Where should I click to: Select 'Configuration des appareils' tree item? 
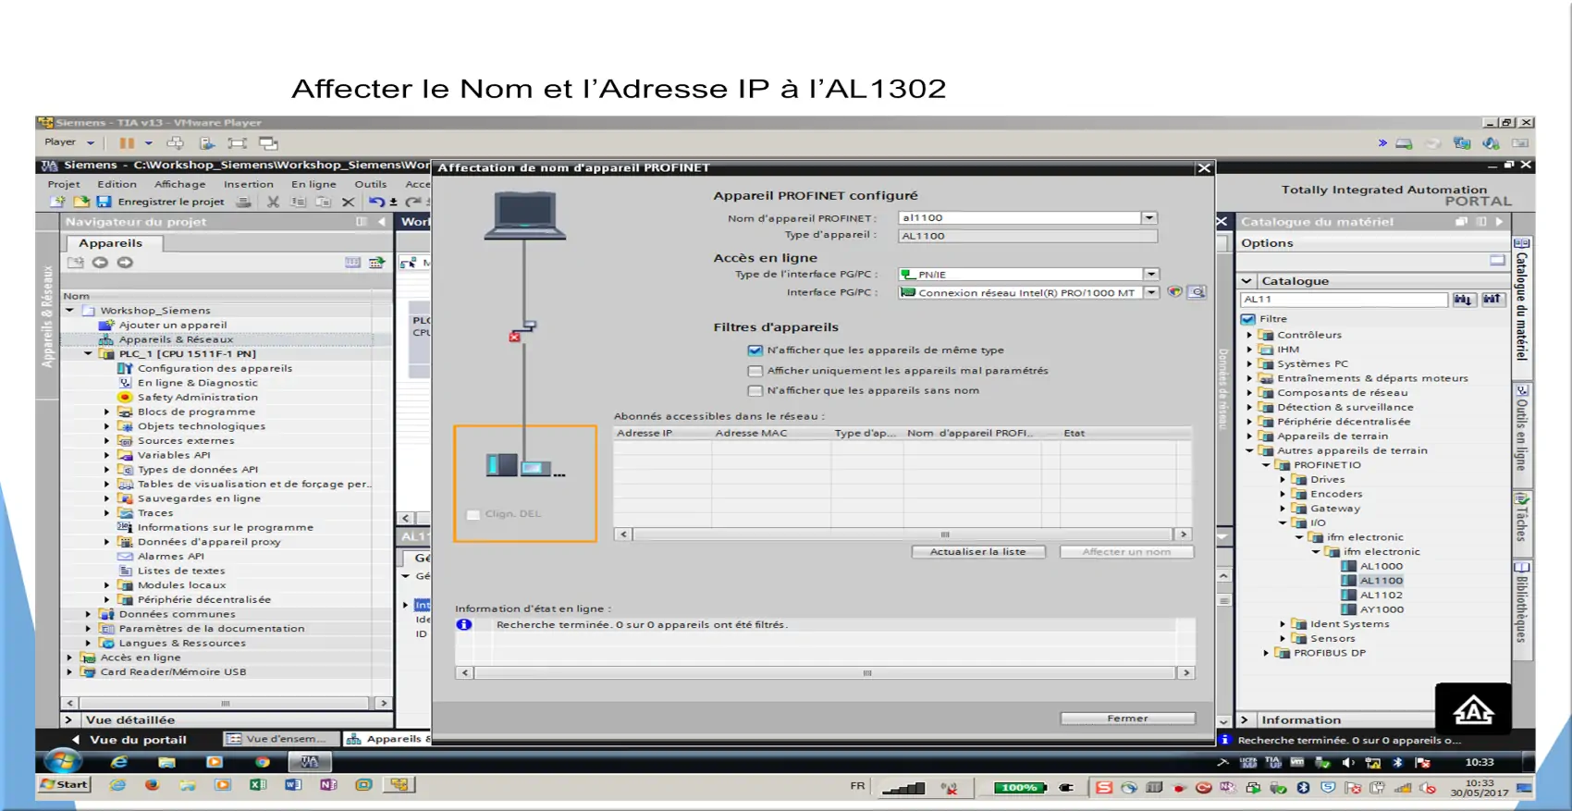[215, 368]
